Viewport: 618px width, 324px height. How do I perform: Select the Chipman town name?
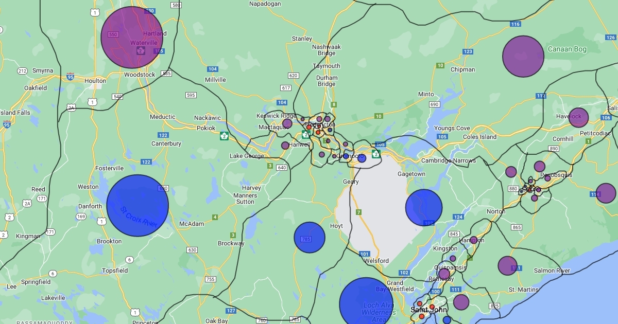[x=462, y=69]
